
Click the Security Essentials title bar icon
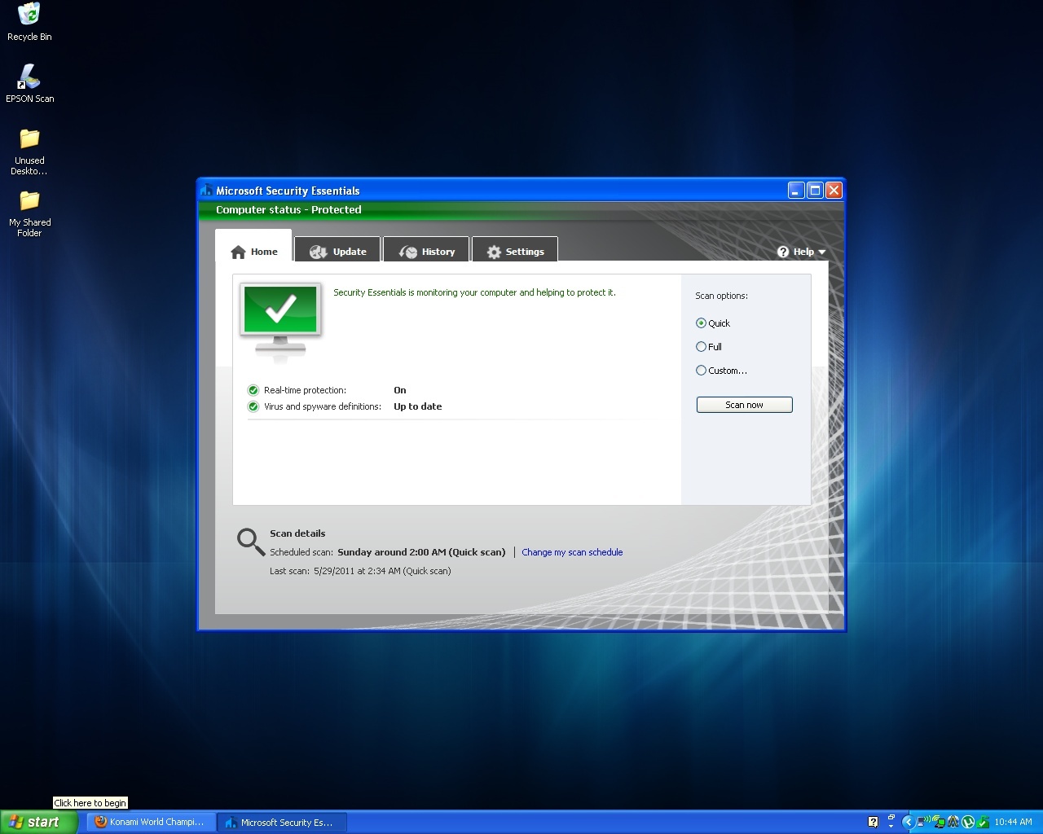207,191
